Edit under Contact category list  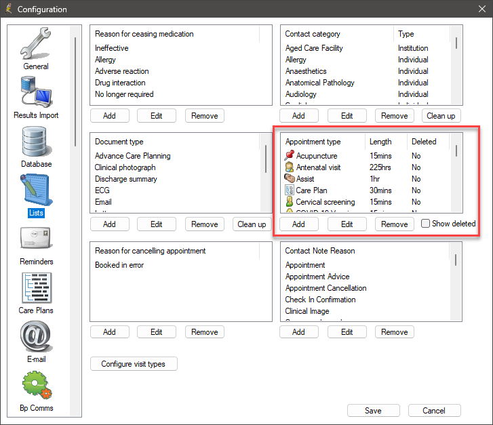347,116
